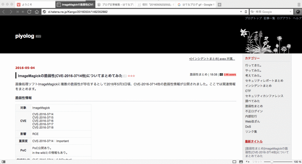Toggle the side panel in status bar
The image size is (302, 164).
pyautogui.click(x=4, y=162)
